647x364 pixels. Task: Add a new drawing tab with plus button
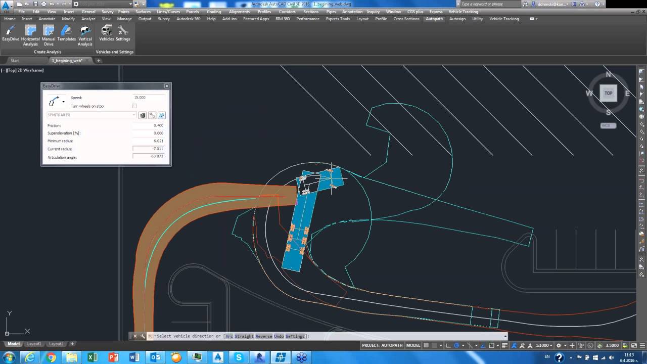(x=99, y=61)
